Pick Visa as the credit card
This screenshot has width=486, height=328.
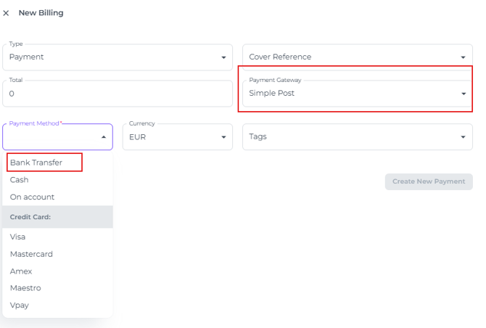pos(17,237)
